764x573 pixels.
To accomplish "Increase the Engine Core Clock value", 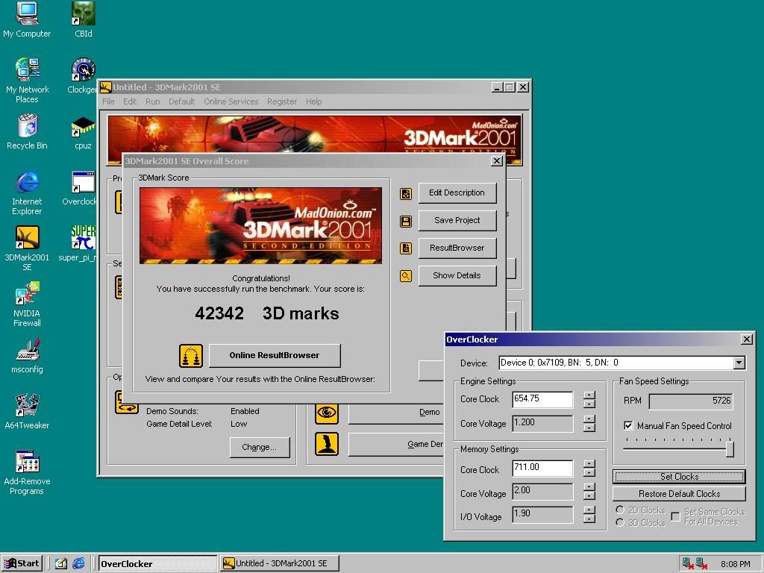I will pyautogui.click(x=589, y=395).
